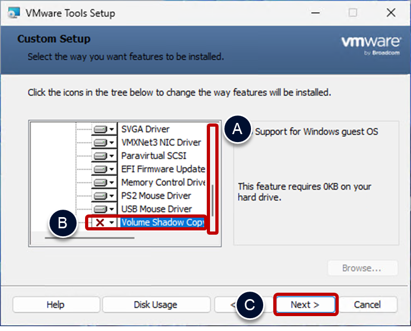Expand the PS2 Mouse Driver install options arrow
Screen dimensions: 411x331
(112, 196)
